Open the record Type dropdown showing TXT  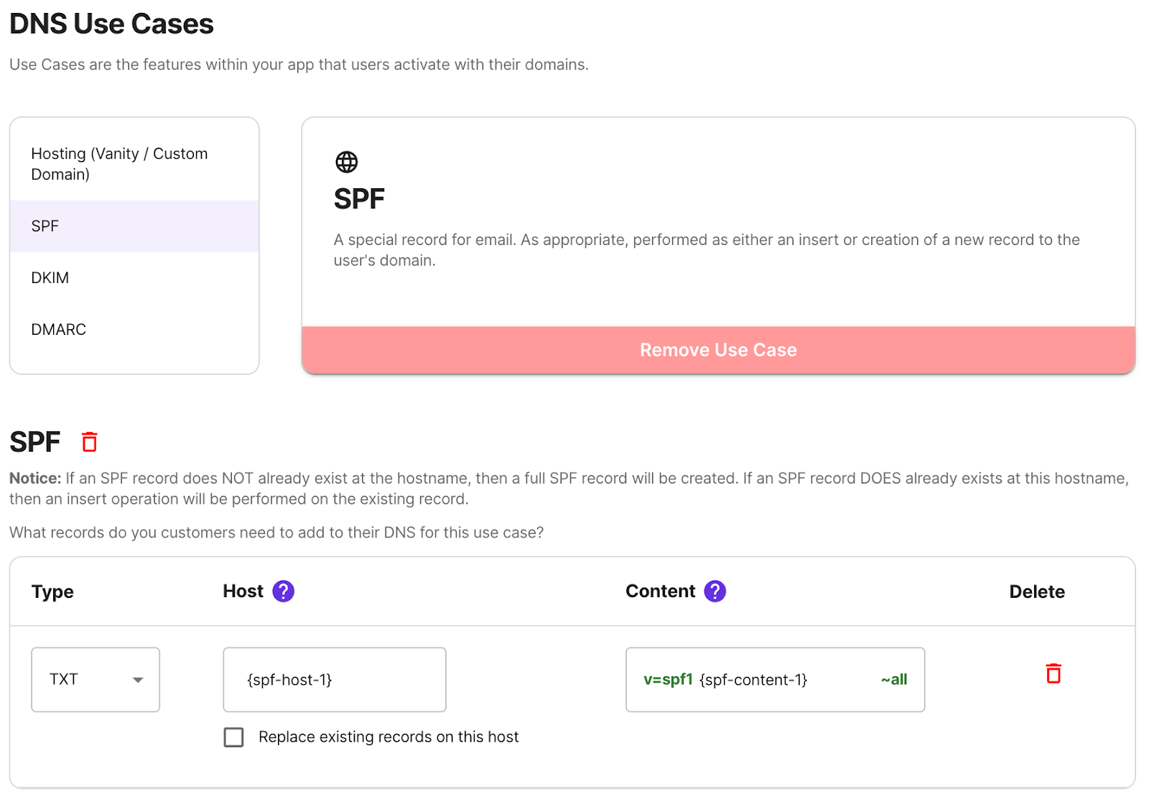click(x=95, y=679)
